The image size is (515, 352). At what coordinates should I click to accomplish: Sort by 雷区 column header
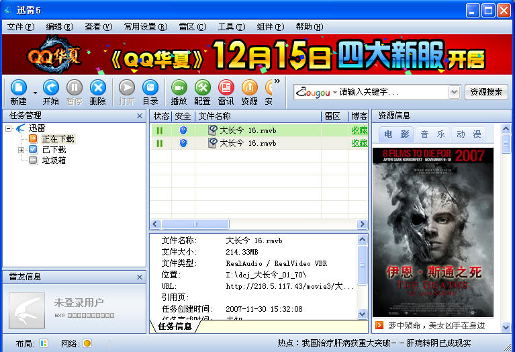pyautogui.click(x=334, y=116)
